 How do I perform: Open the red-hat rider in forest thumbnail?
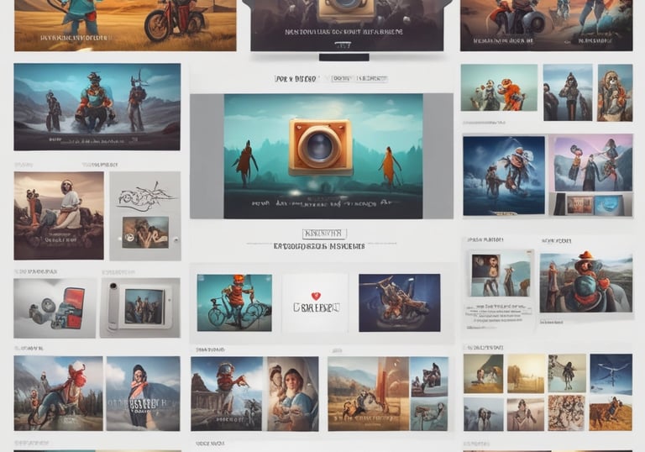click(59, 393)
